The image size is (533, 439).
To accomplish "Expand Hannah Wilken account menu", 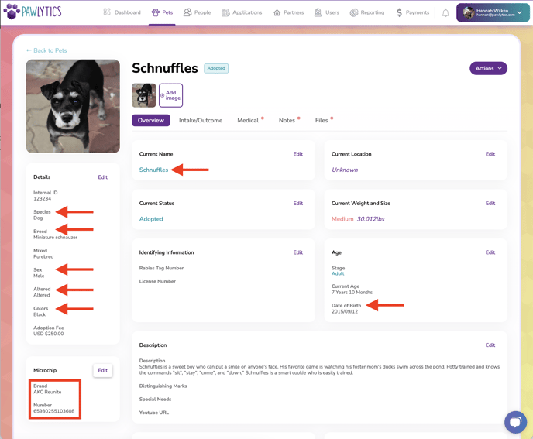I will pos(493,12).
